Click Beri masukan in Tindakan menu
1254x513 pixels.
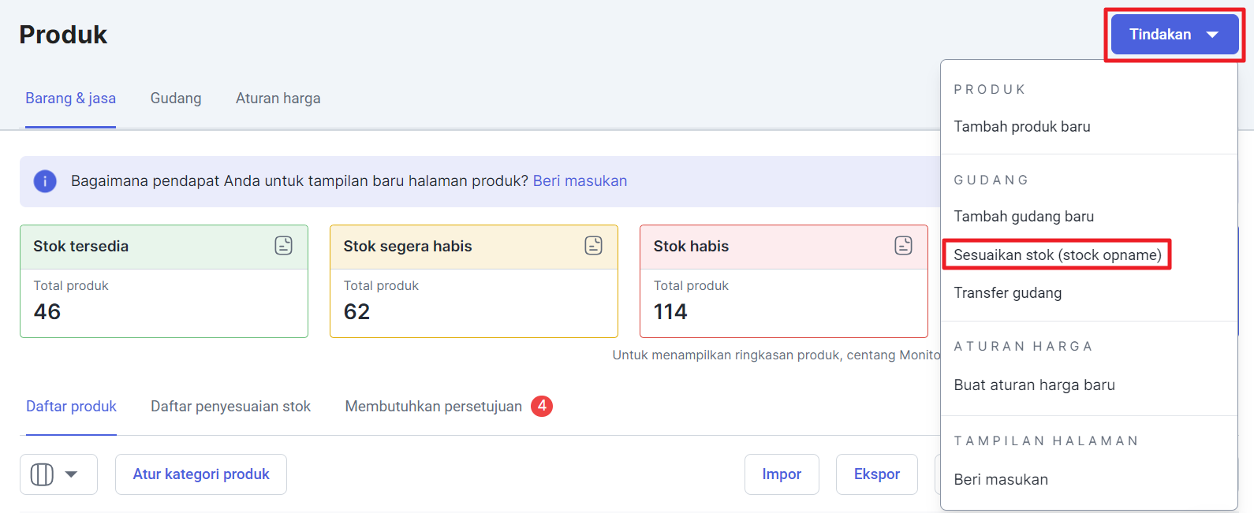click(1001, 480)
